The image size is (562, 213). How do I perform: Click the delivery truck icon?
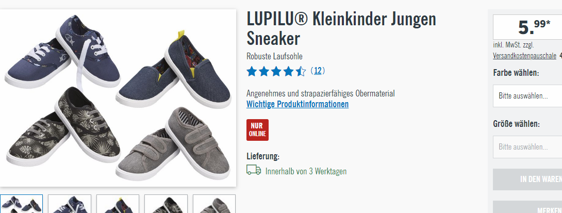click(x=254, y=170)
